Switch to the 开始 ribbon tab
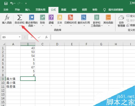The image size is (135, 106). [17, 10]
